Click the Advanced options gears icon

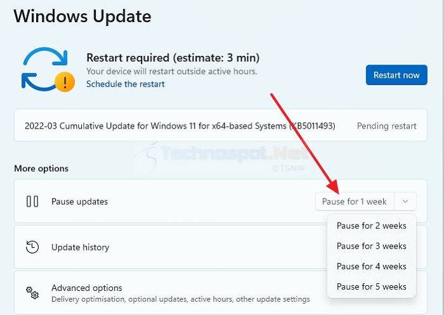click(32, 293)
